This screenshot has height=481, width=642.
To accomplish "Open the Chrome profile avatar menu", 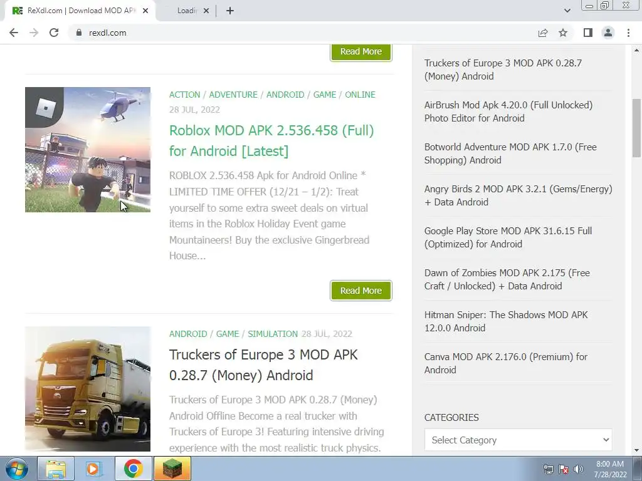I will (608, 33).
